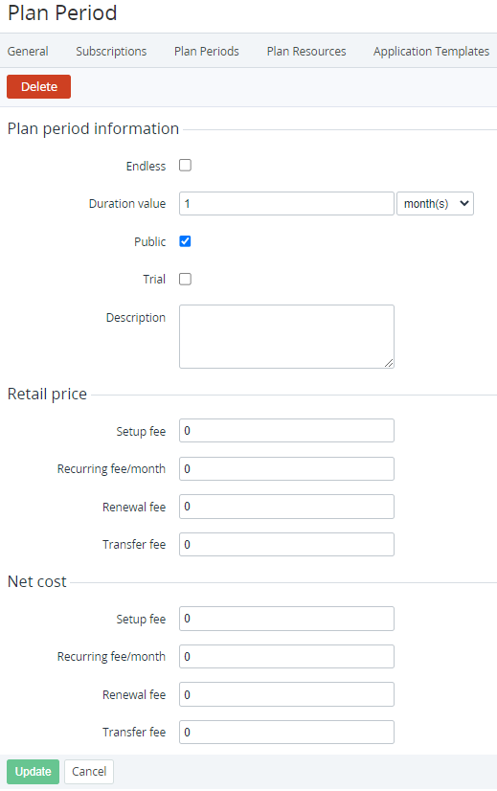Switch to the General tab
The height and width of the screenshot is (791, 497).
click(28, 51)
